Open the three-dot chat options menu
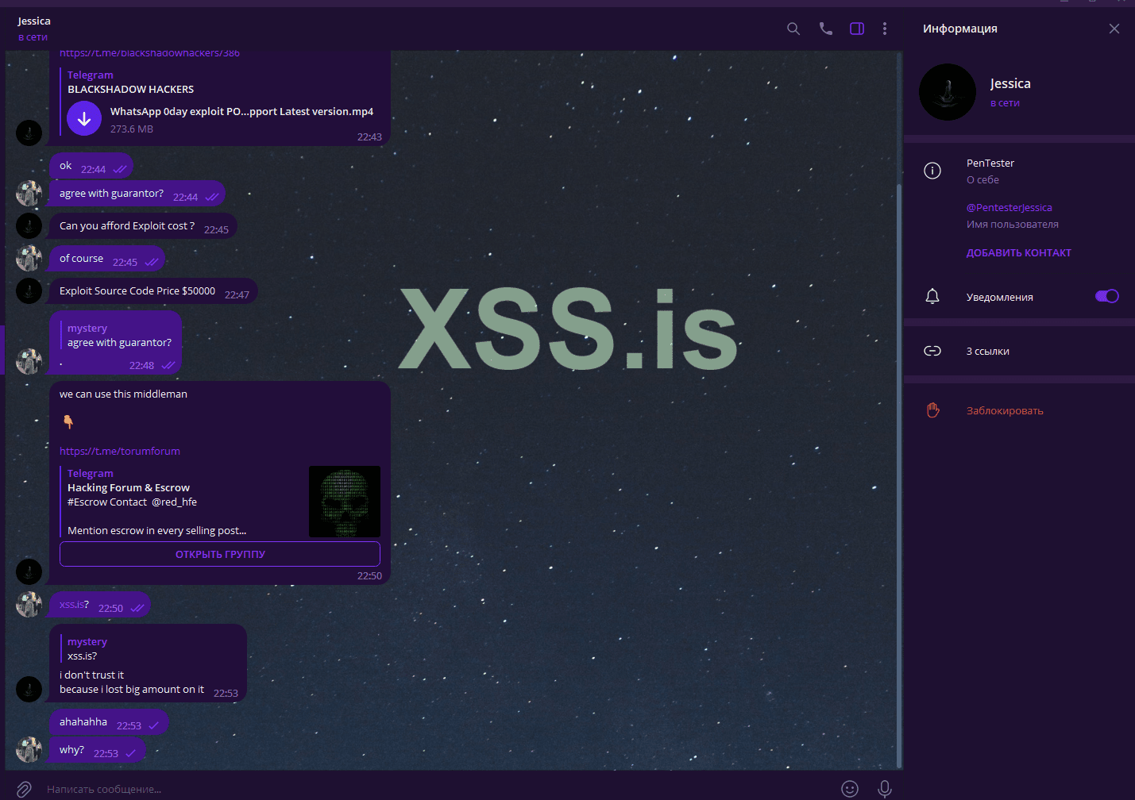 [x=885, y=29]
